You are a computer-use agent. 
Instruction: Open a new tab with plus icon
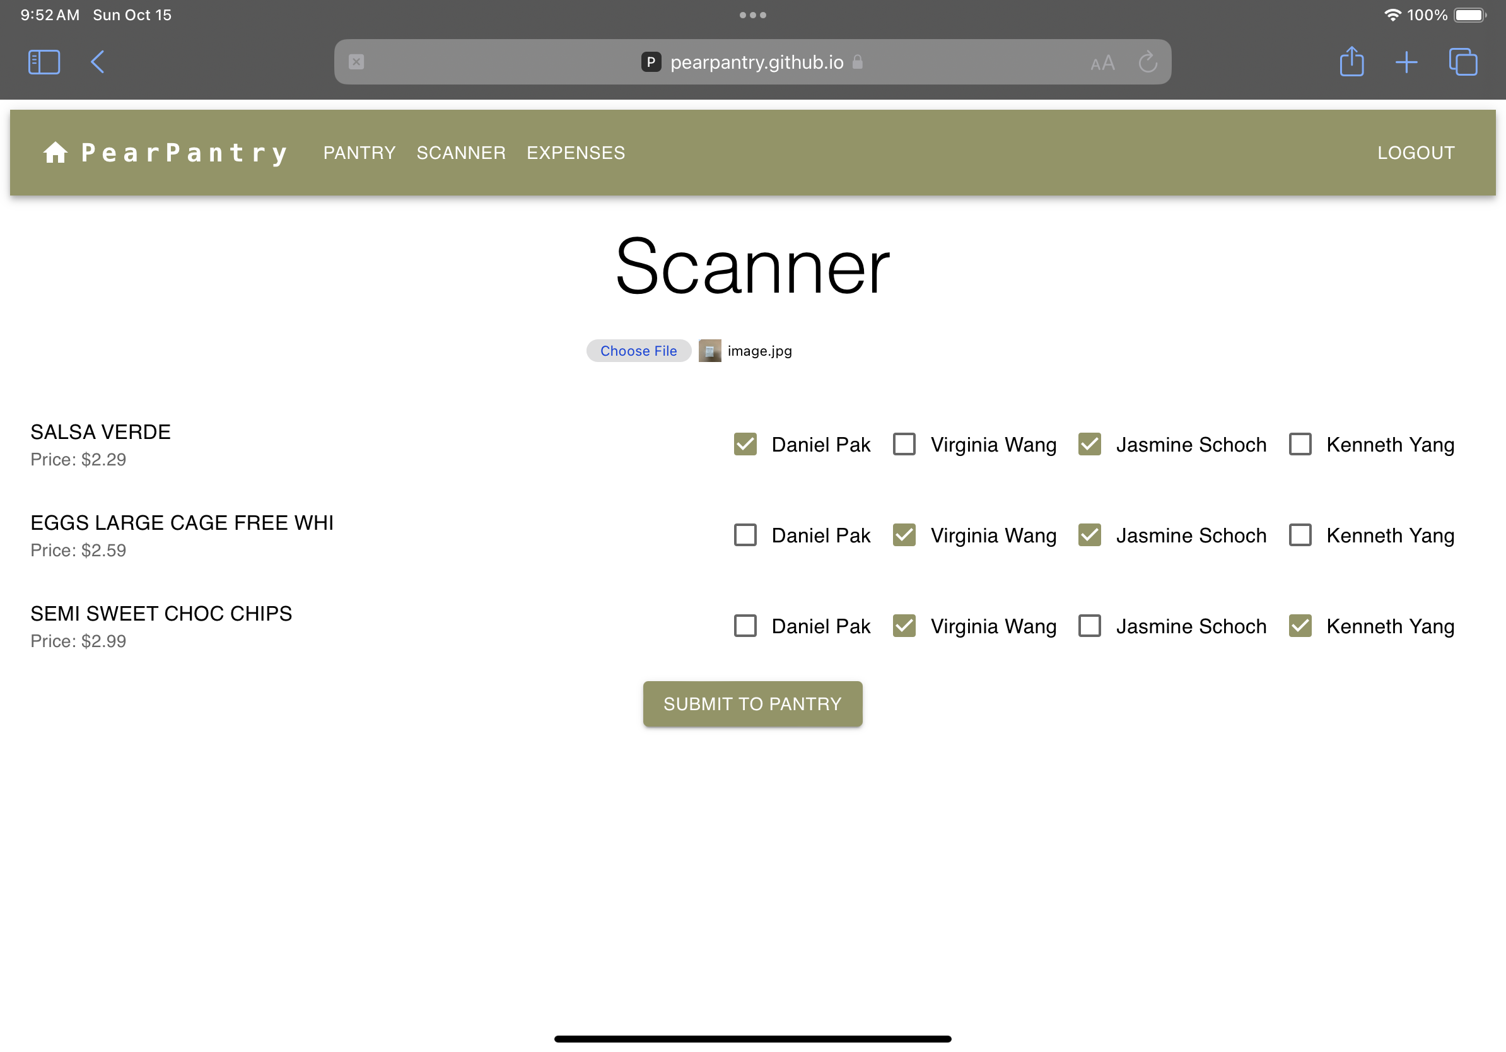click(1406, 62)
